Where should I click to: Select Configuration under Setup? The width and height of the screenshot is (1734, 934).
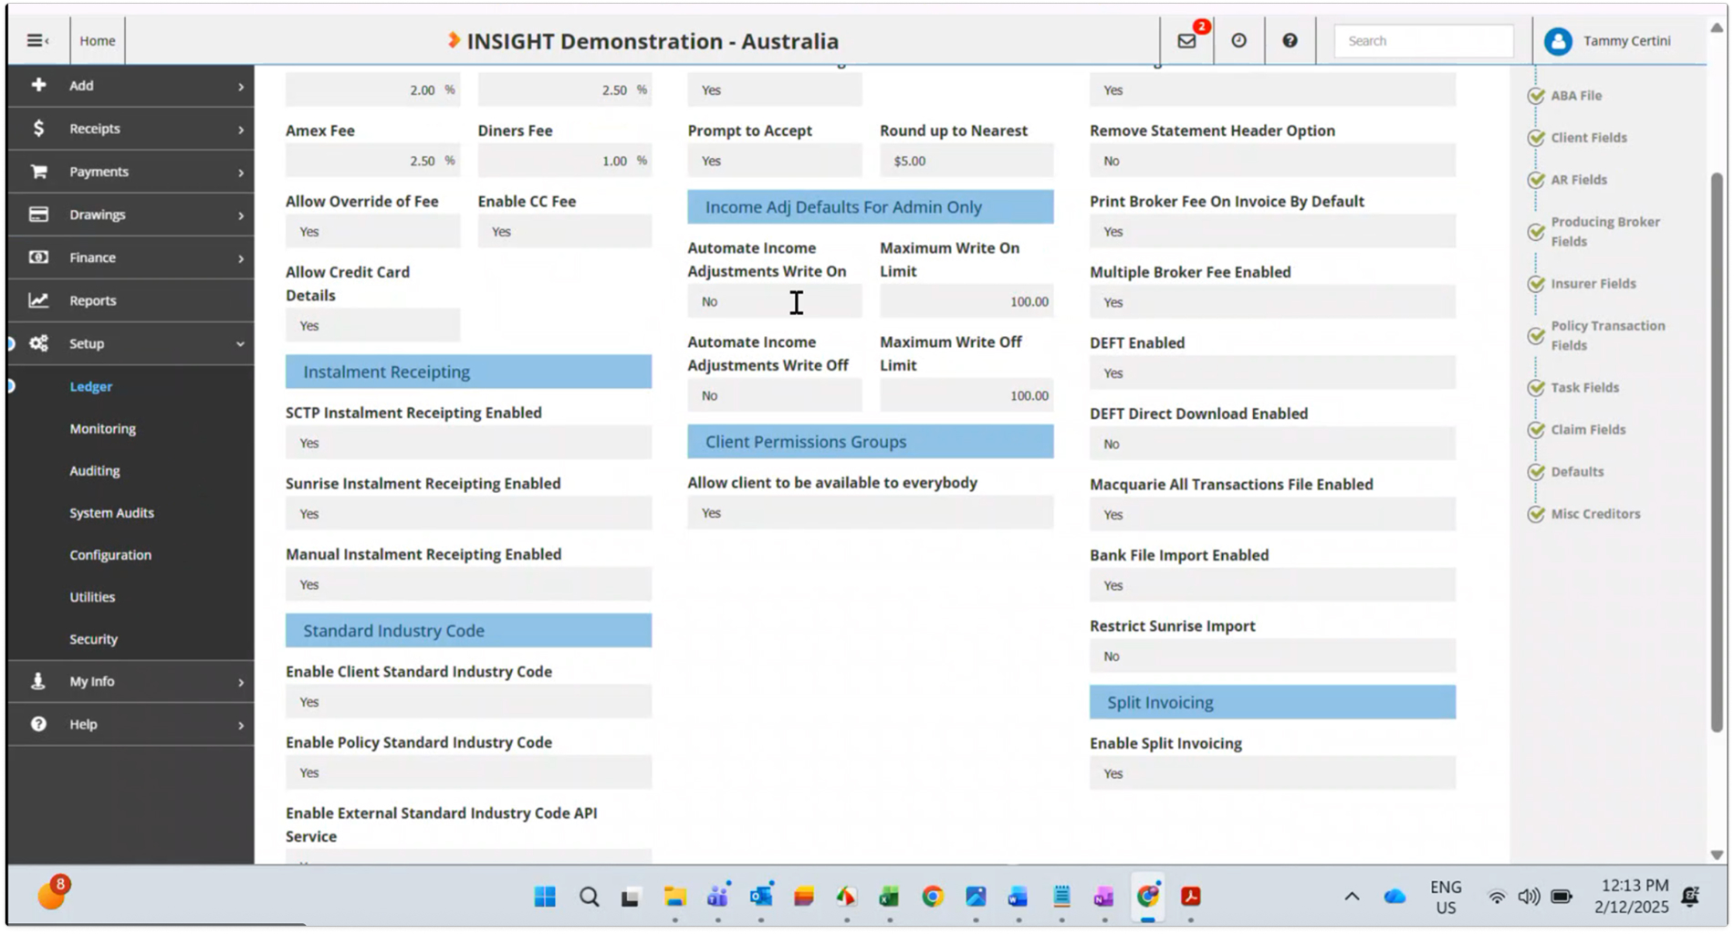tap(110, 554)
